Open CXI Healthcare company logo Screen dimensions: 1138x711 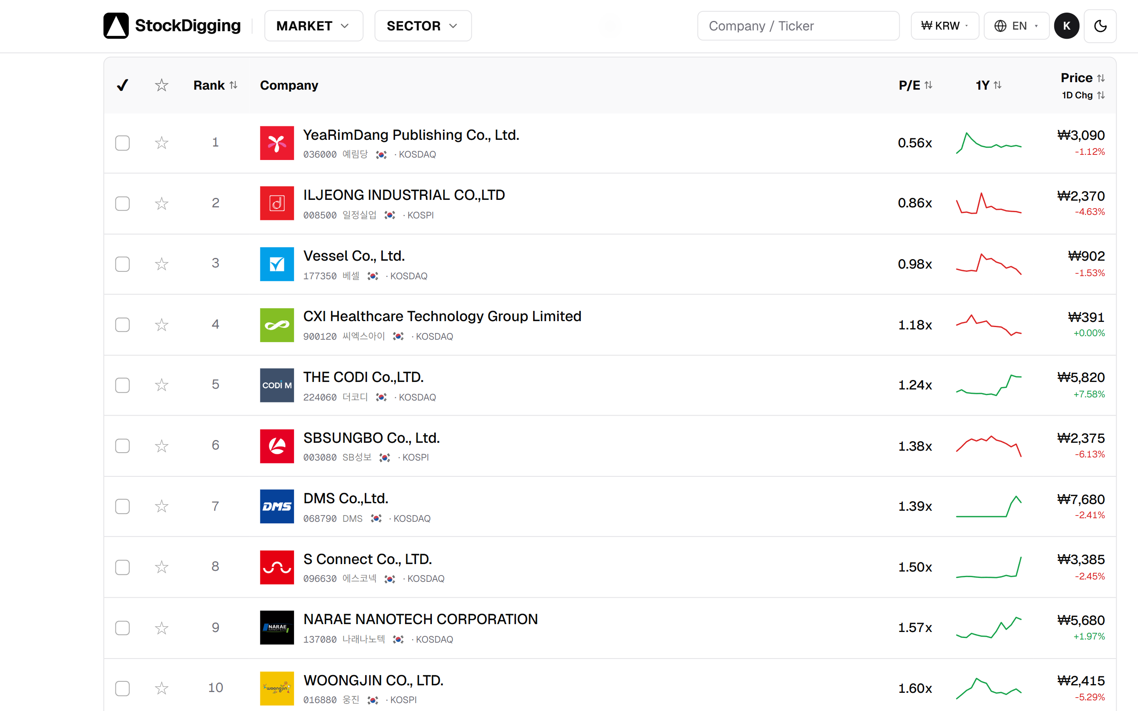277,324
